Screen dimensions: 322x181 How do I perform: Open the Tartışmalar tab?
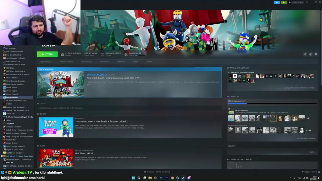pos(104,62)
